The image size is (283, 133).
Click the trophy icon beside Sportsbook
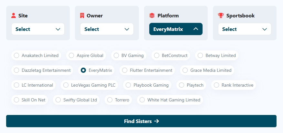tap(221, 15)
